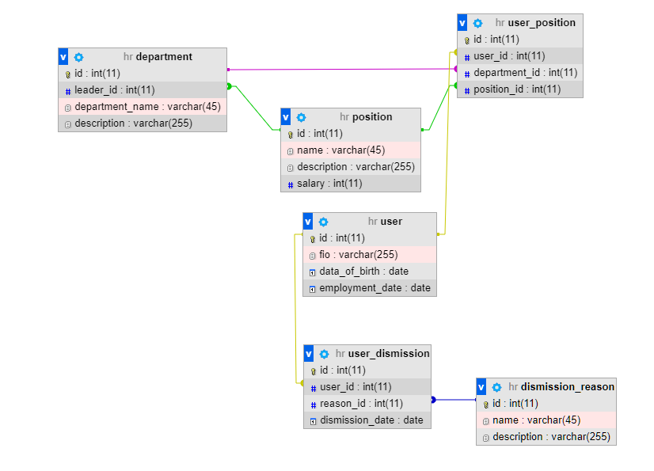
Task: Toggle V button on position table
Action: (286, 117)
